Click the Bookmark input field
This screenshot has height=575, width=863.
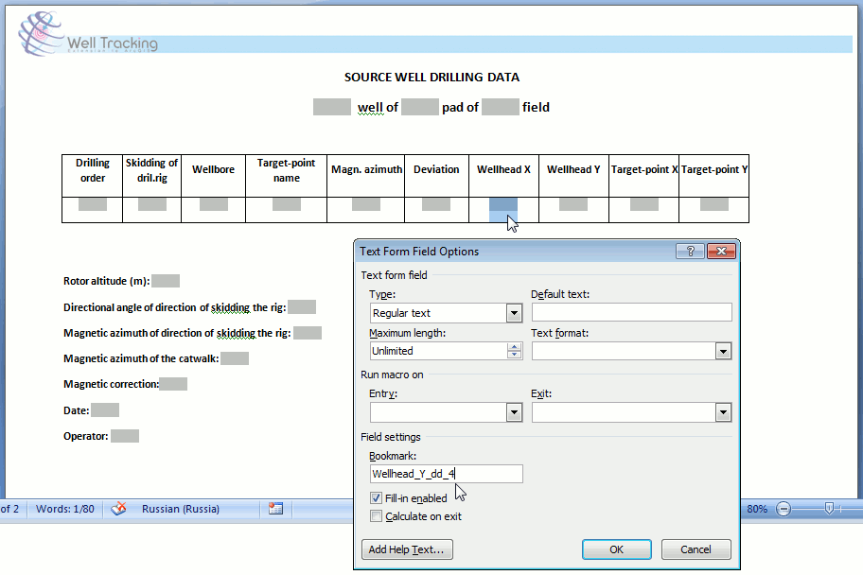pyautogui.click(x=447, y=474)
